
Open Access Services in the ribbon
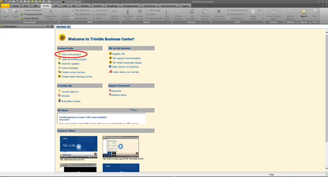point(30,18)
